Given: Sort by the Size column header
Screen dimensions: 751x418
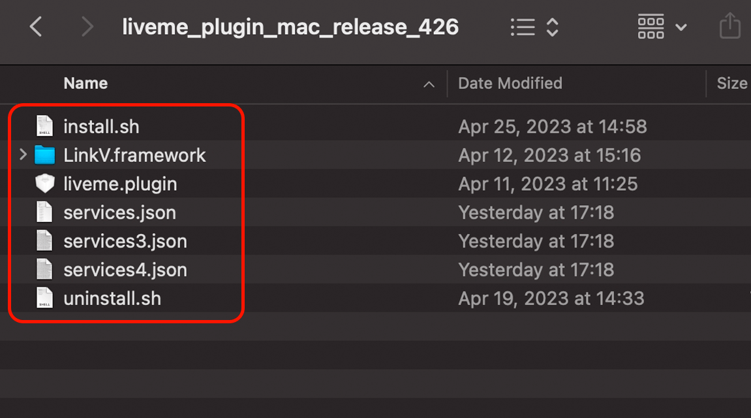Looking at the screenshot, I should (x=732, y=84).
